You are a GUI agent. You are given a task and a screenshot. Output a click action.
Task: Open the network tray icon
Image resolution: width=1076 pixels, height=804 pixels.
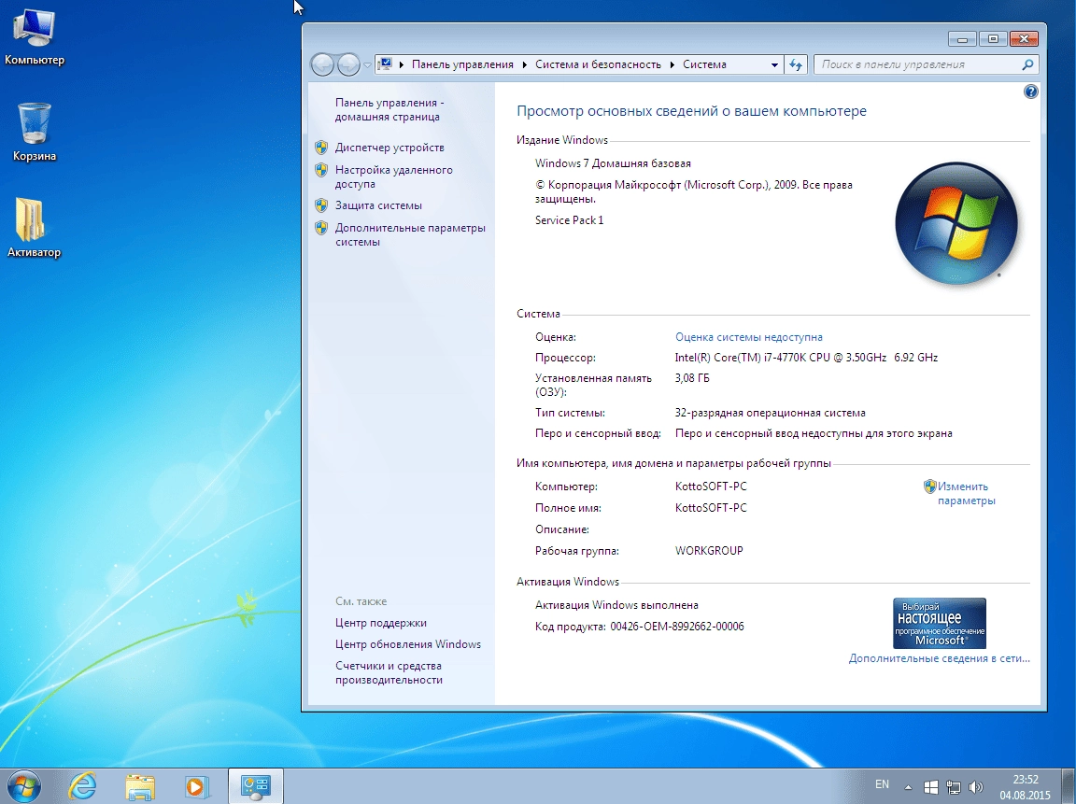[x=953, y=787]
